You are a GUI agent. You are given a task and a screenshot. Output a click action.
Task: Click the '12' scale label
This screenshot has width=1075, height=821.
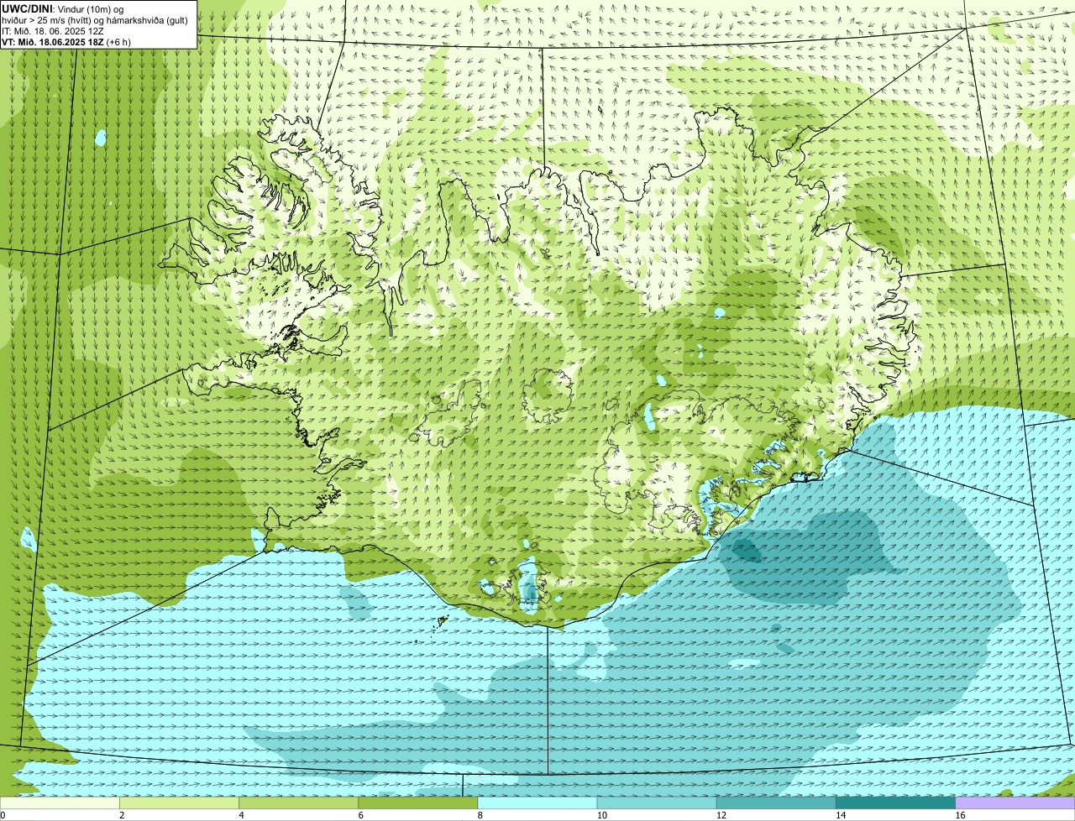(721, 815)
